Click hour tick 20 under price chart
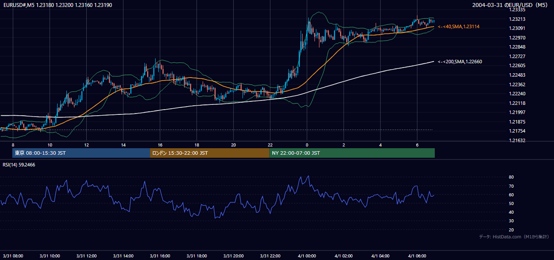 tap(233, 145)
